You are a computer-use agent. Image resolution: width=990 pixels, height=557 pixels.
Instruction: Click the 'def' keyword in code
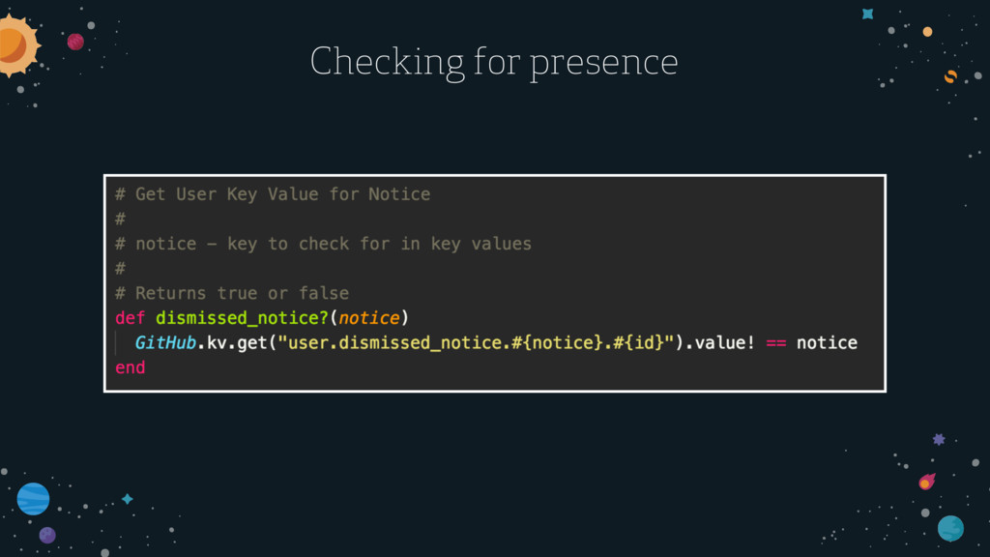click(x=131, y=317)
